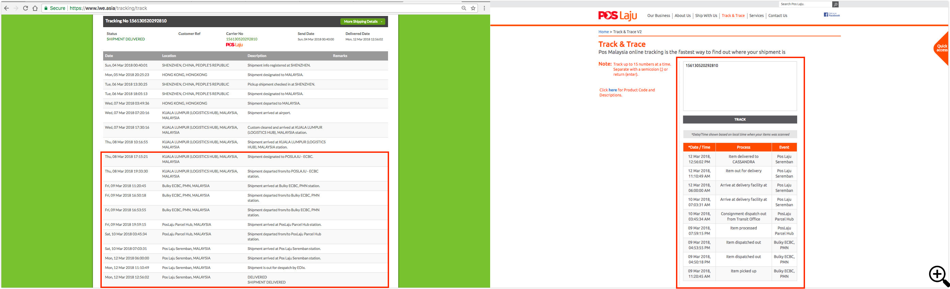The height and width of the screenshot is (289, 950).
Task: Click the dark TRACK button
Action: point(739,119)
